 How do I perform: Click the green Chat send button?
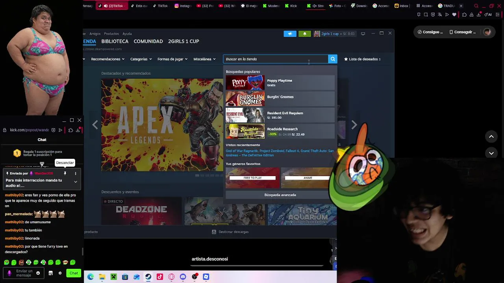coord(74,273)
